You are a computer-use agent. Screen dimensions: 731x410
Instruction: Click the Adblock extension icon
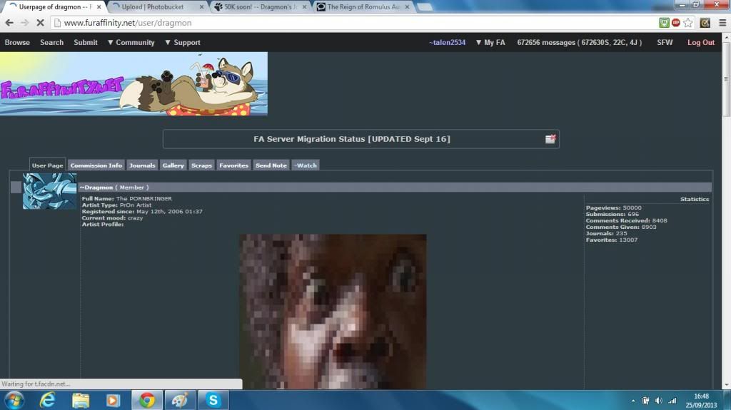(x=675, y=23)
